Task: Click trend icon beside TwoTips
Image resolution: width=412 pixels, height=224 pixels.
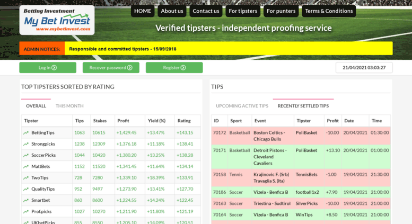Action: pos(26,178)
